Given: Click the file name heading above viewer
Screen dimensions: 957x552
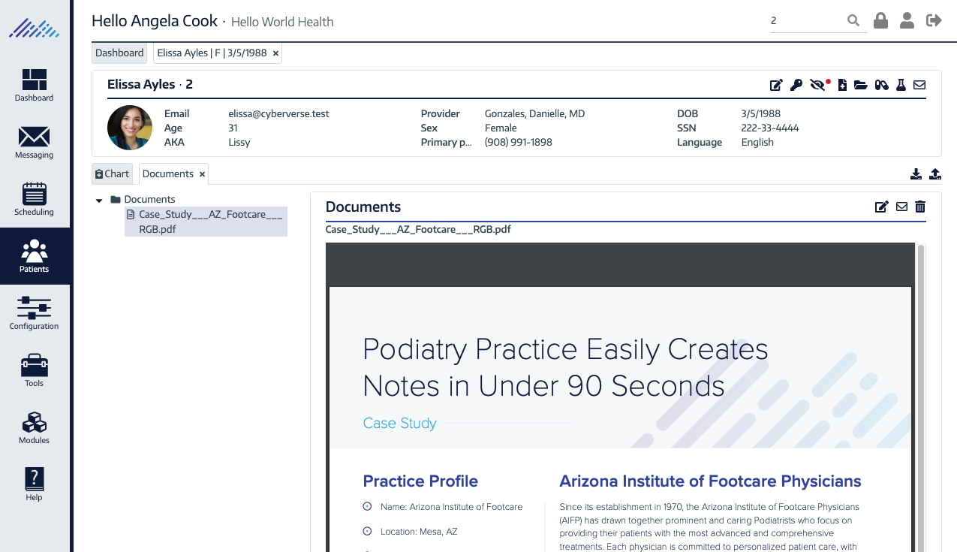Looking at the screenshot, I should click(418, 229).
